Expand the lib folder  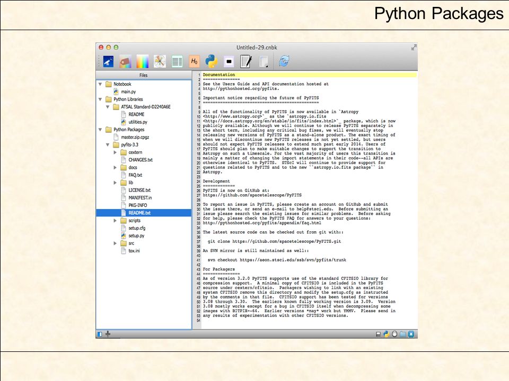coord(115,183)
